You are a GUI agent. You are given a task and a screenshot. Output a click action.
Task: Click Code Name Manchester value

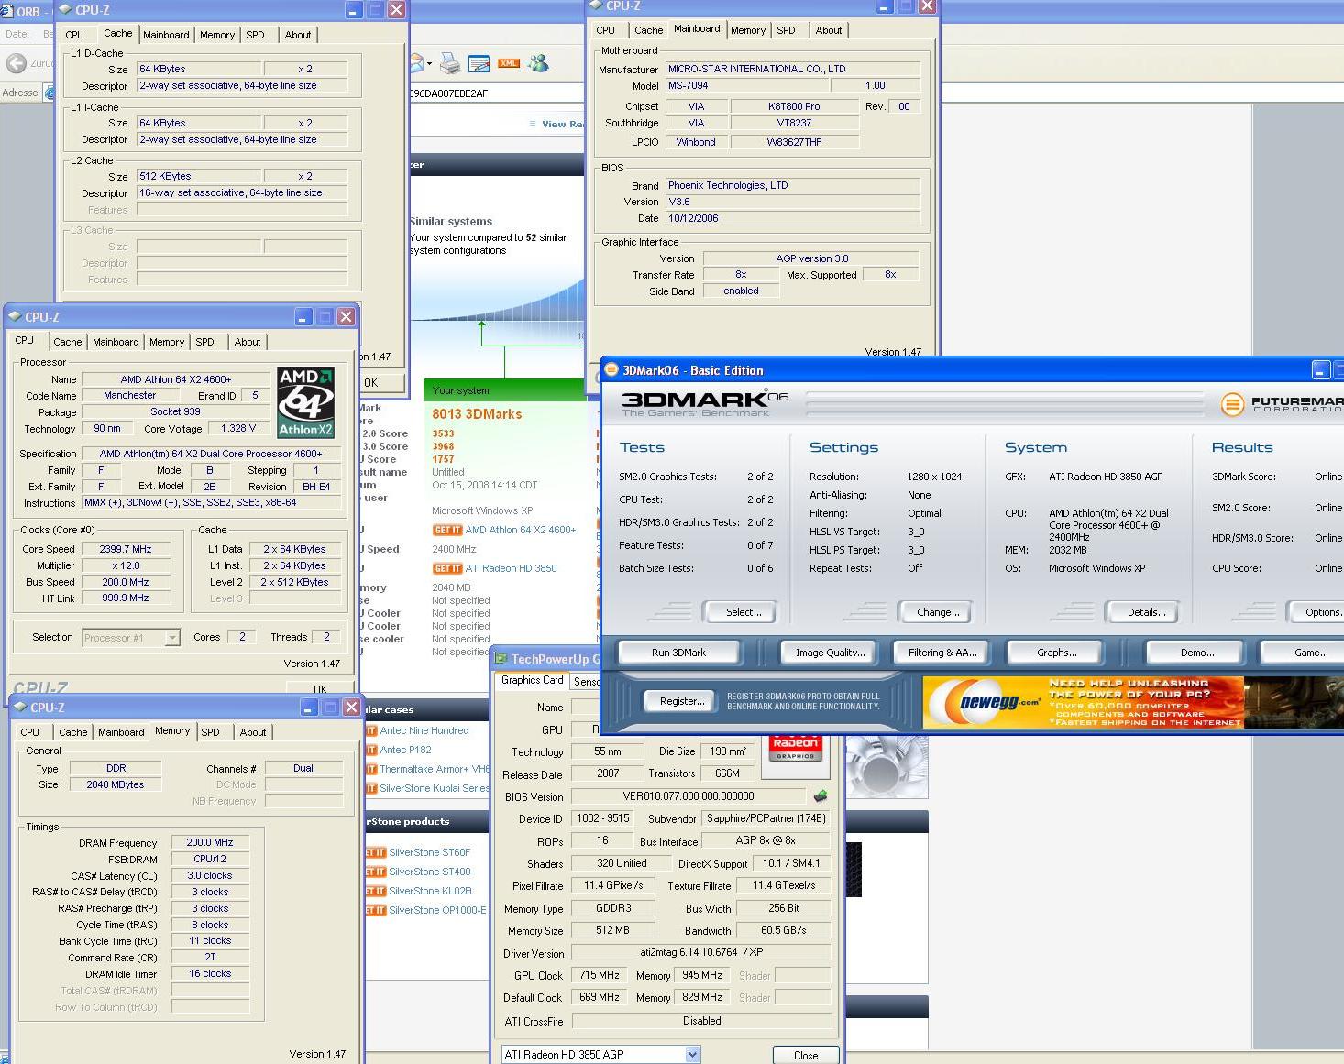[x=129, y=395]
